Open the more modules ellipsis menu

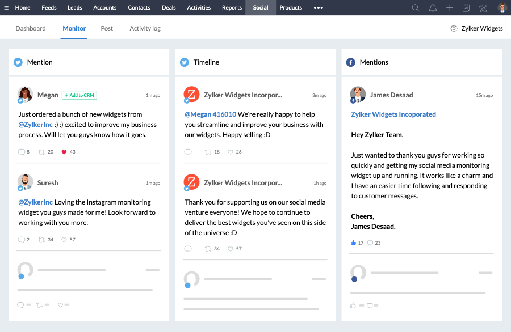[318, 8]
